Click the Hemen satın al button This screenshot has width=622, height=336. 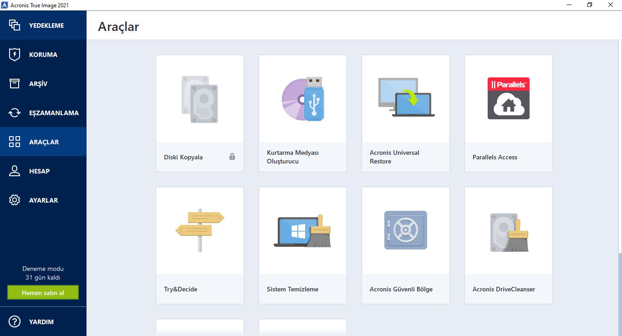[43, 293]
